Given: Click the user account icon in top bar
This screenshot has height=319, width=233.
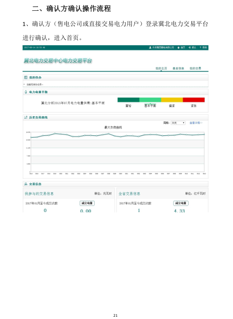Looking at the screenshot, I should click(150, 47).
